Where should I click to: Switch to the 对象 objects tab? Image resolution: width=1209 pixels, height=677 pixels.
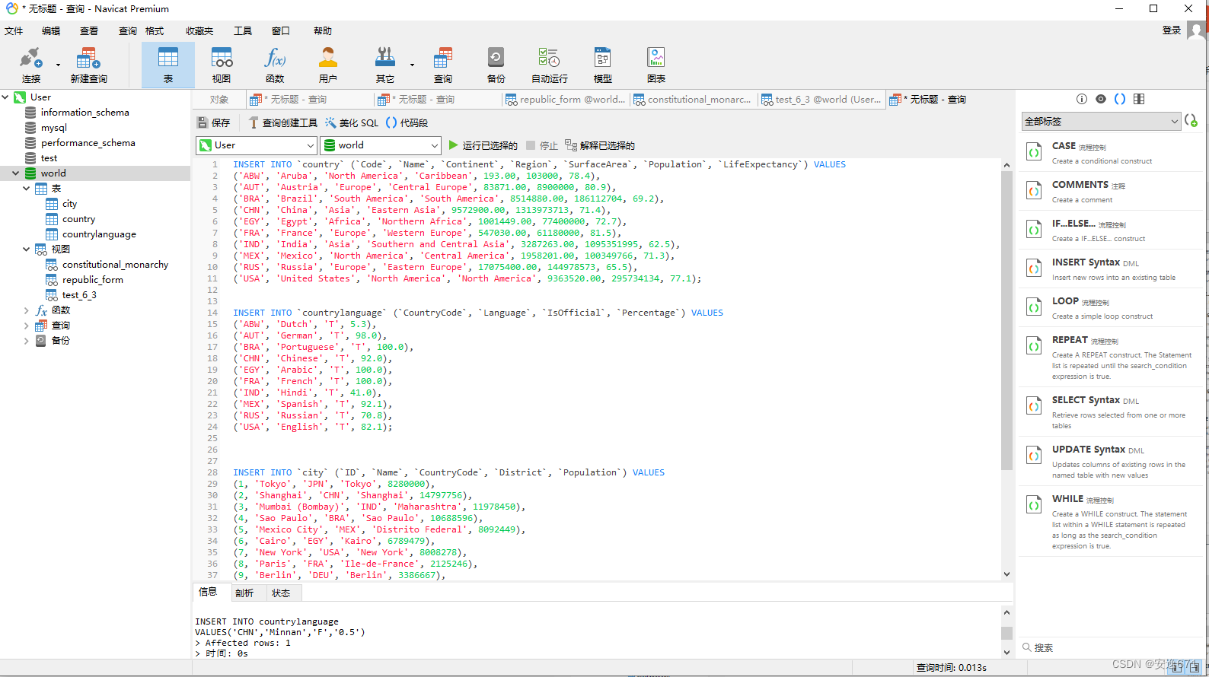219,100
